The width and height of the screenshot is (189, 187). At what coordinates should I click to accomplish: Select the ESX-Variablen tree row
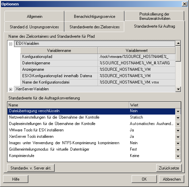coord(94,43)
